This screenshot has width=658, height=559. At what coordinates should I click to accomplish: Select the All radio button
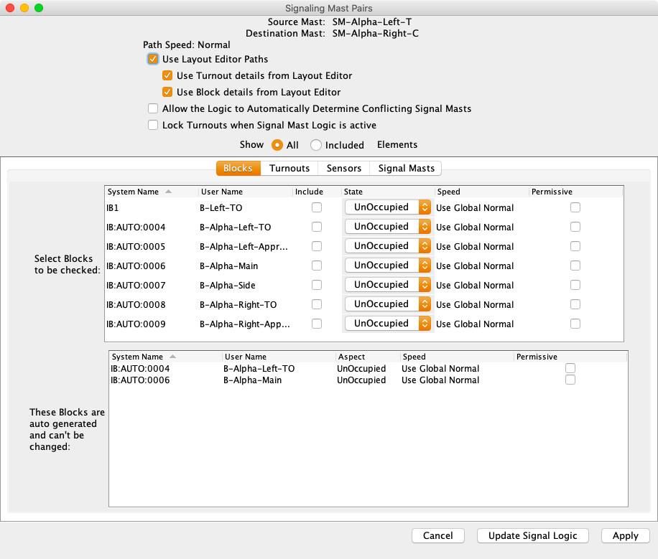tap(277, 145)
